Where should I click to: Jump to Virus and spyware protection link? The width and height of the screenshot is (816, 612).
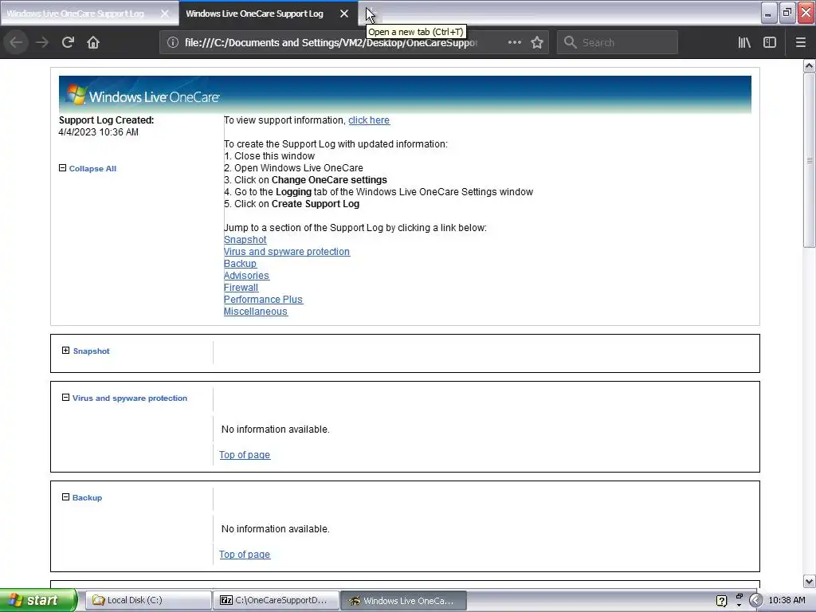point(287,251)
